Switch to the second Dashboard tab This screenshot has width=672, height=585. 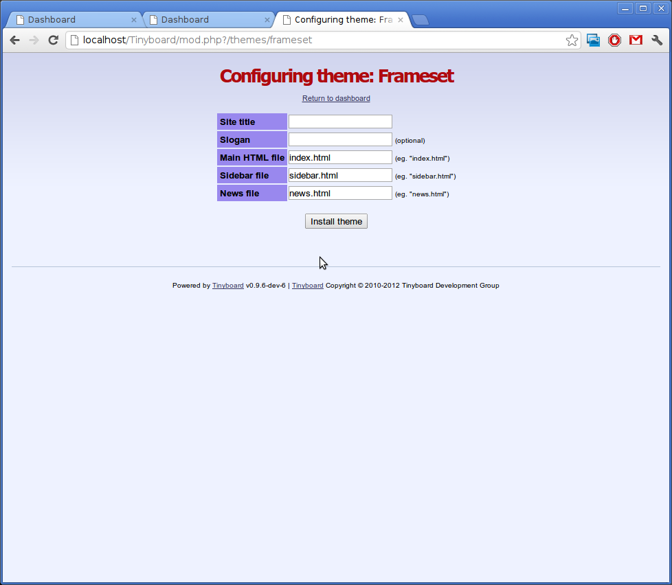(x=203, y=20)
